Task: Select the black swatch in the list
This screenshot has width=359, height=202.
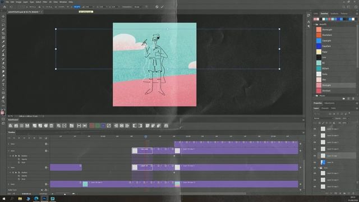Action: (319, 57)
